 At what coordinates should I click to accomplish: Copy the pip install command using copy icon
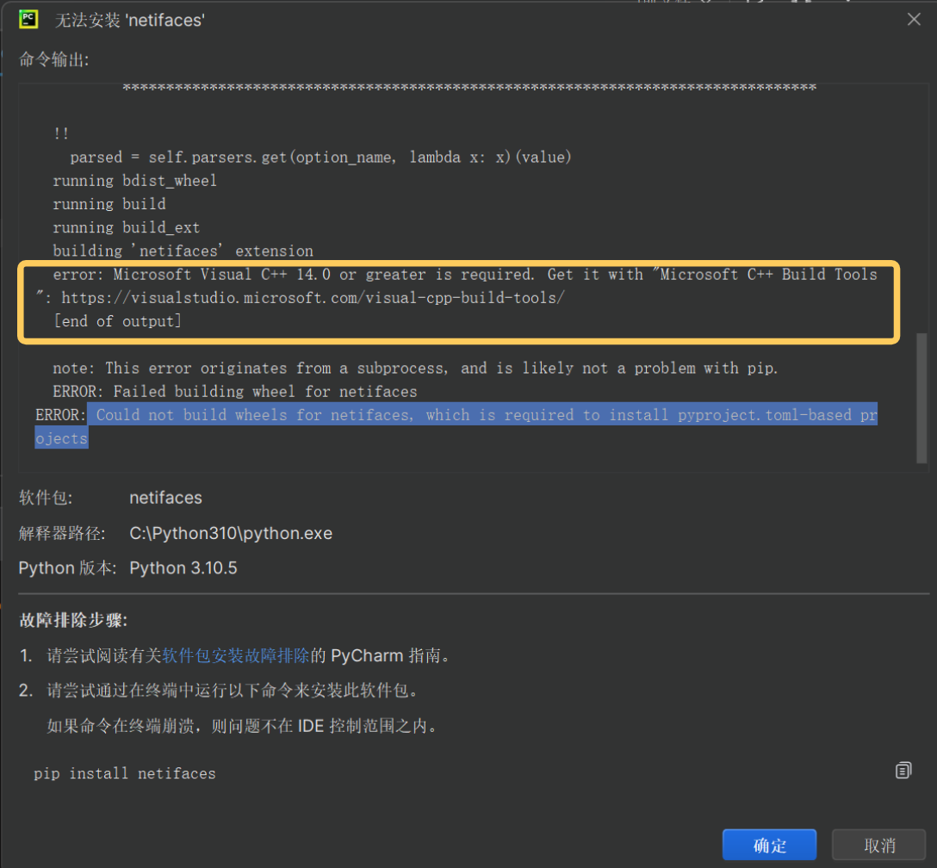click(903, 771)
